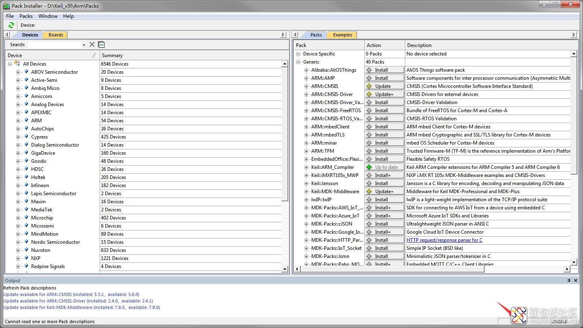This screenshot has width=583, height=328.
Task: Click the Summary column header
Action: click(x=194, y=55)
